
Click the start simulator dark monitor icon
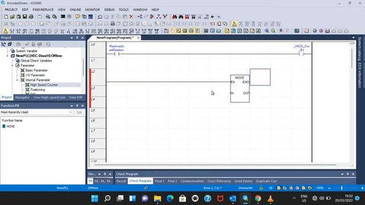(63, 17)
